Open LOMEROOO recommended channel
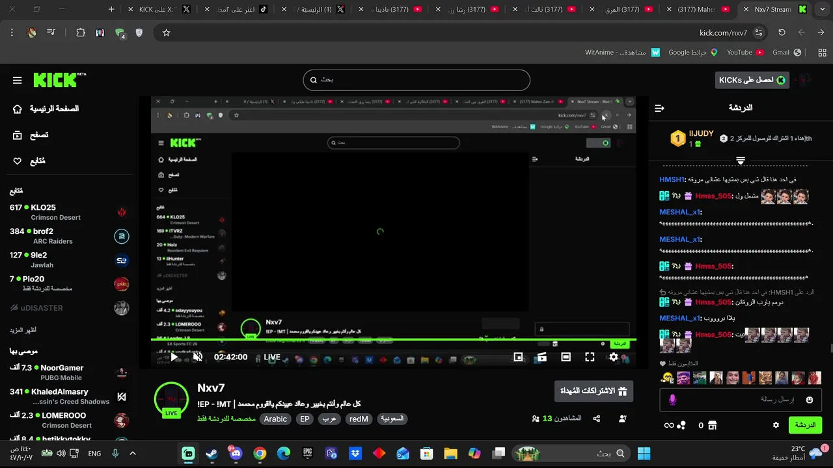Screen dimensions: 833x468 (69, 421)
